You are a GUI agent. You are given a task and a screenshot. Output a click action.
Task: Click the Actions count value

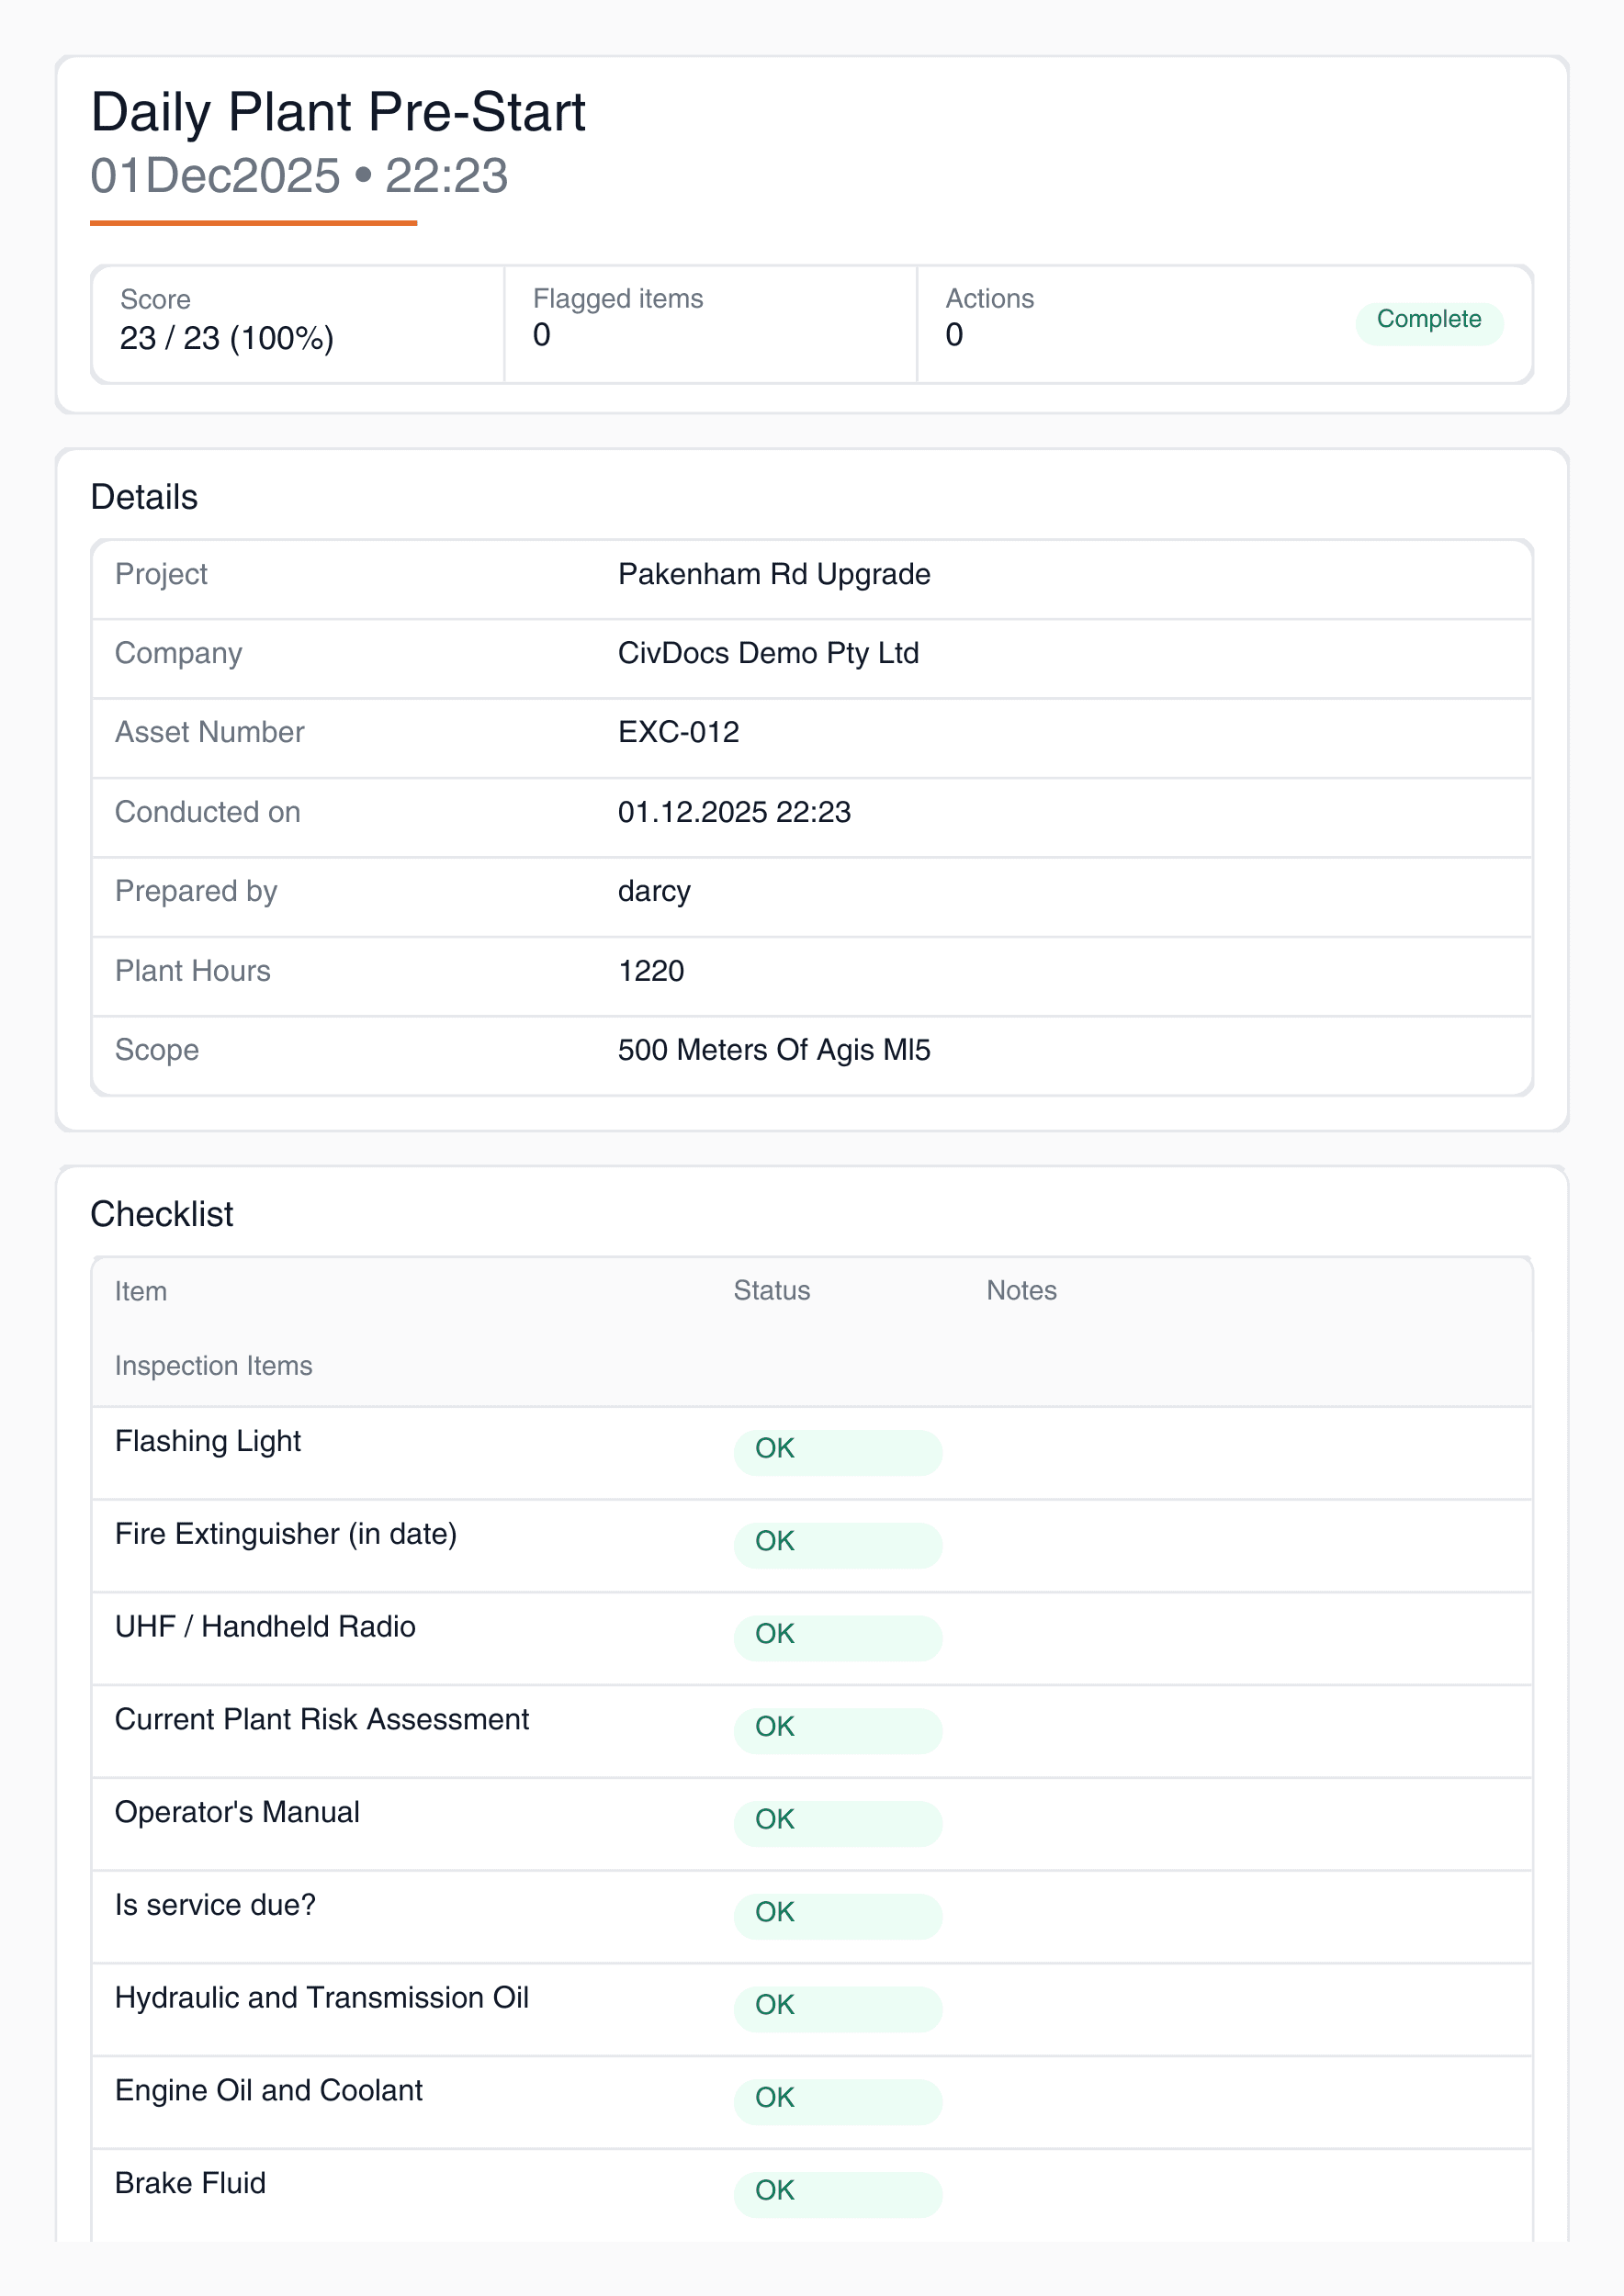click(x=954, y=335)
